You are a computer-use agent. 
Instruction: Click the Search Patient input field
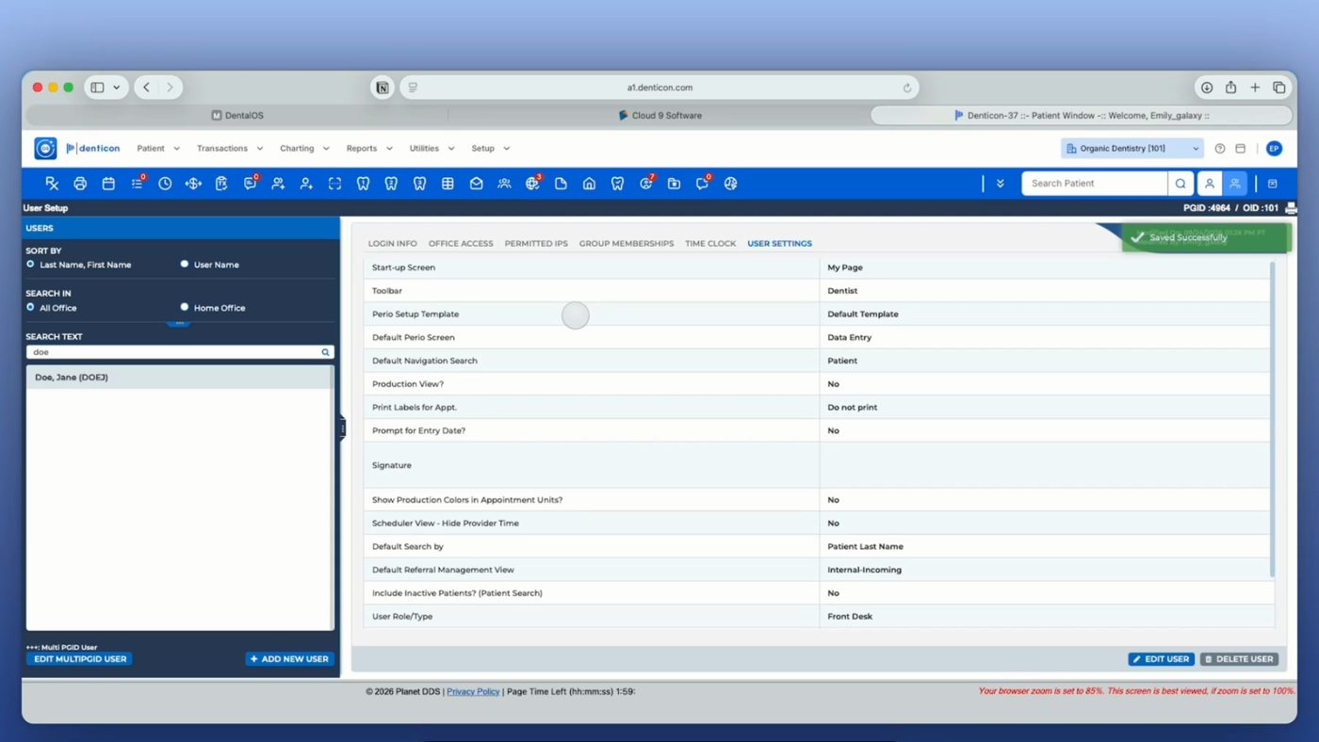click(1095, 184)
